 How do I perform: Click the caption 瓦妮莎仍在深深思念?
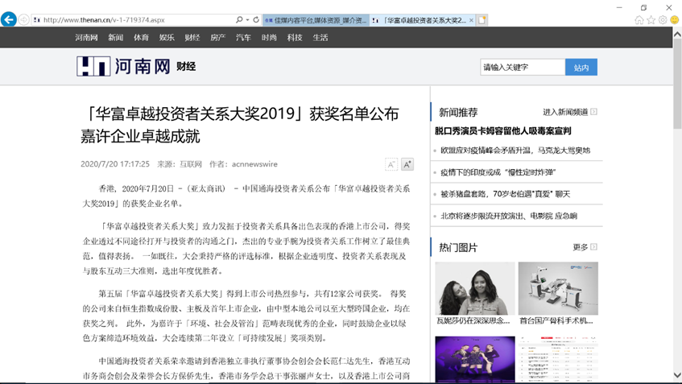click(473, 321)
